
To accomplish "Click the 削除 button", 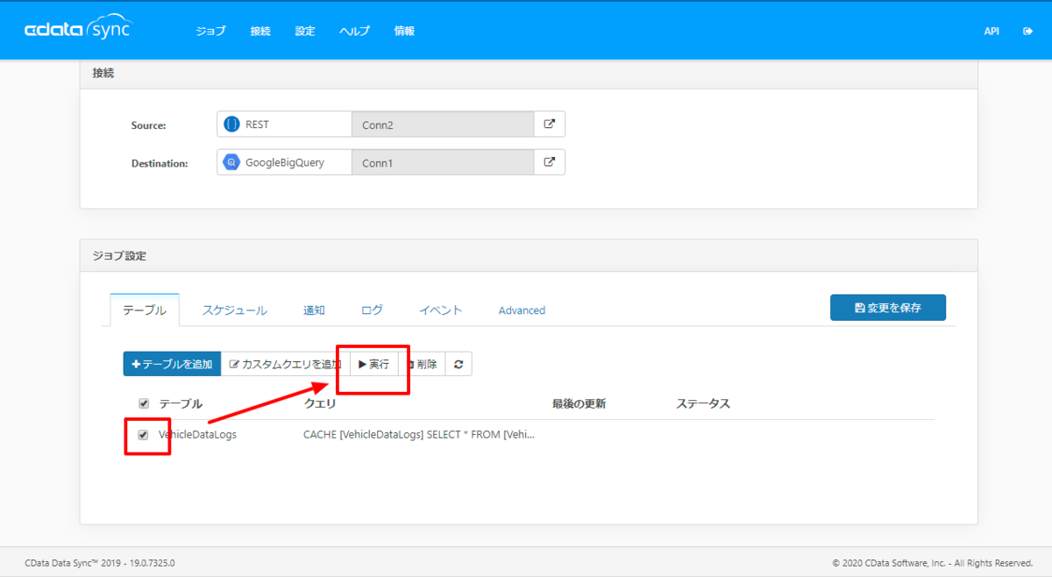I will pos(423,364).
